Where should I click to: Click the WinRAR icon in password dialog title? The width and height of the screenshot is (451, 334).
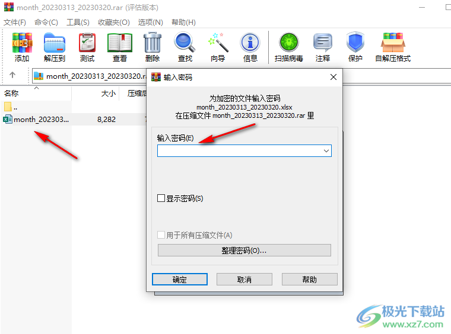coord(156,77)
